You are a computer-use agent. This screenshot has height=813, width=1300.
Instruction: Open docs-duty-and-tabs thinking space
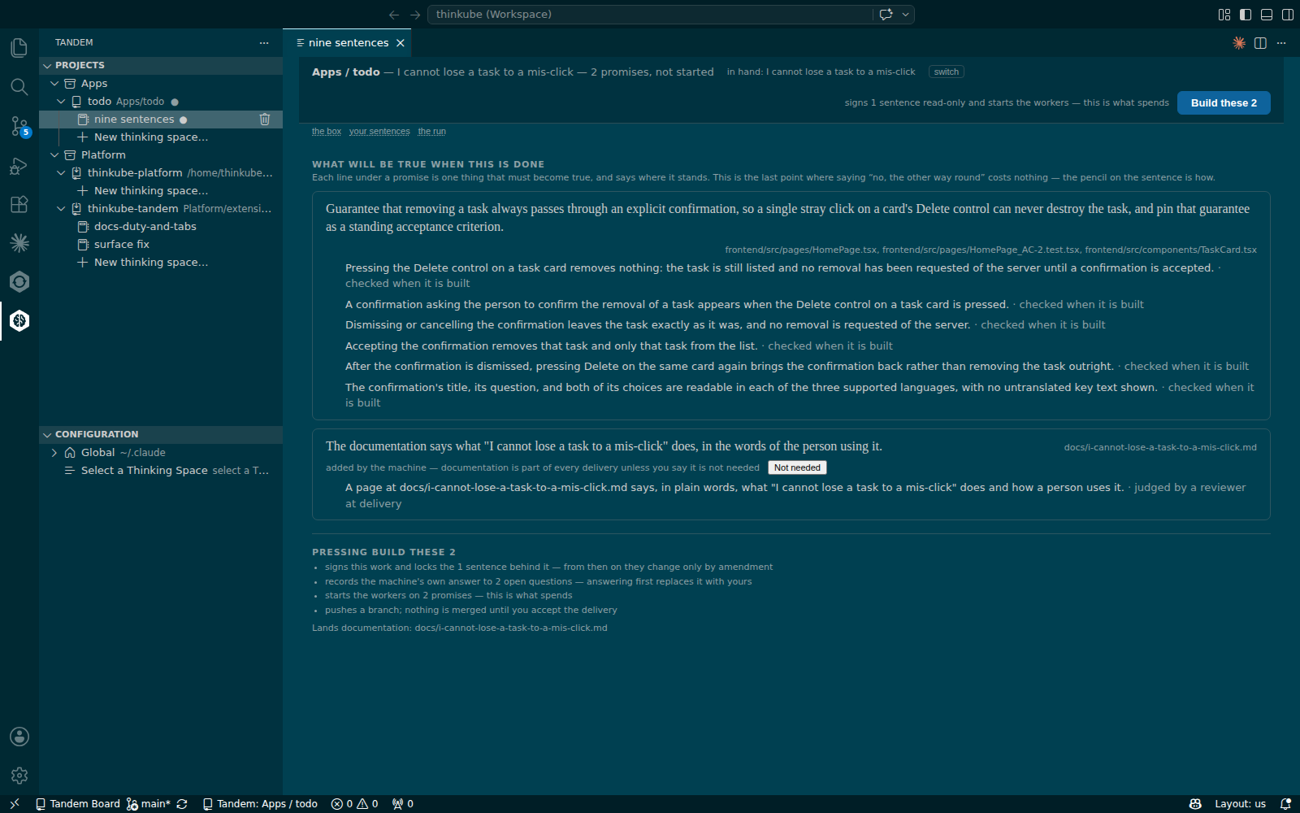[161, 227]
